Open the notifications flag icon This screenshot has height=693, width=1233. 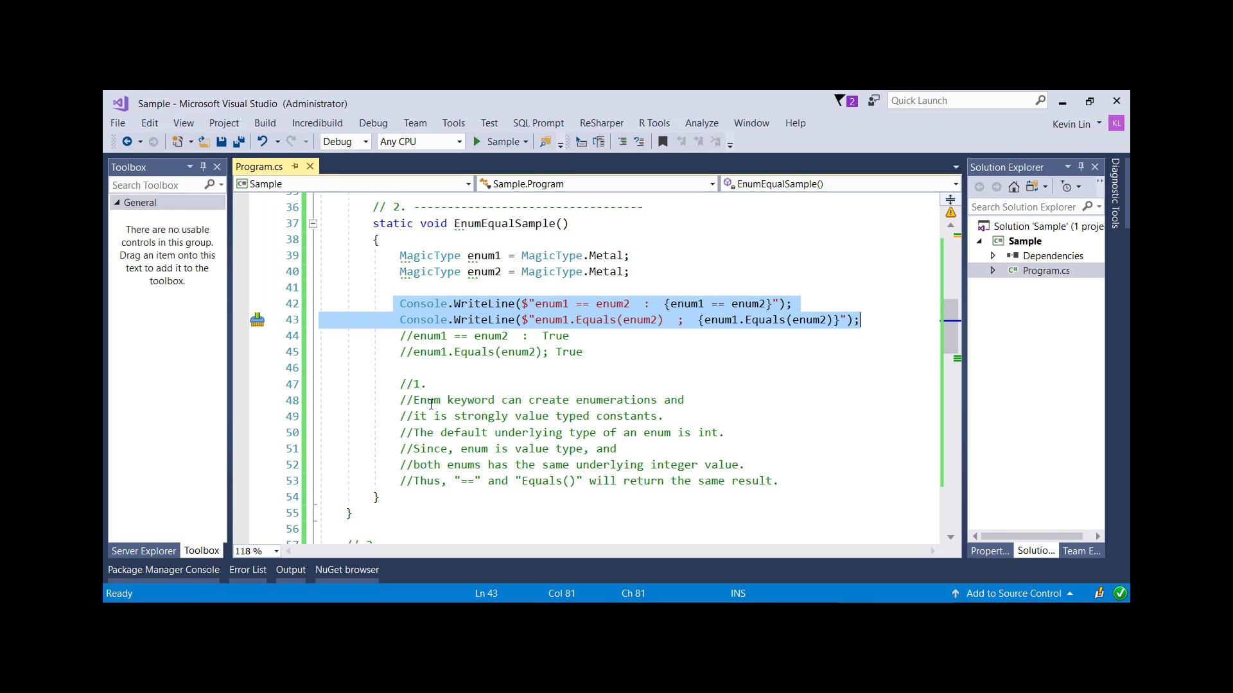[840, 101]
